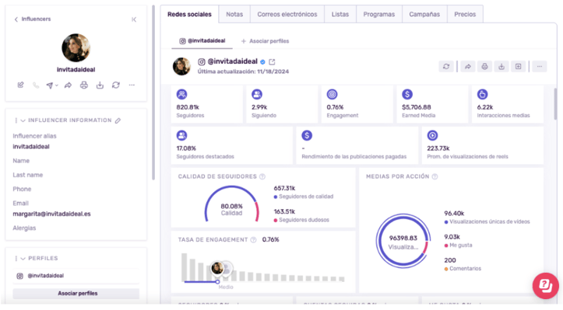
Task: Switch to the Notas tab
Action: [x=234, y=14]
